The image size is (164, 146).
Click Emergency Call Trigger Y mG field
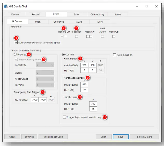point(43,100)
